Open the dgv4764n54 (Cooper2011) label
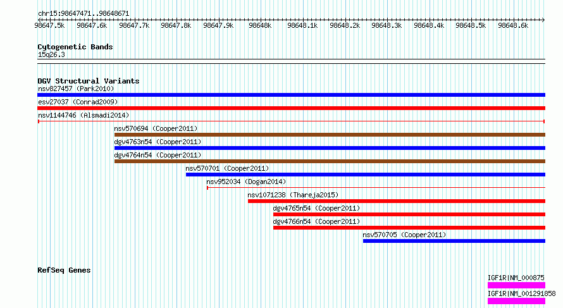Screen dimensions: 563x308 click(158, 155)
